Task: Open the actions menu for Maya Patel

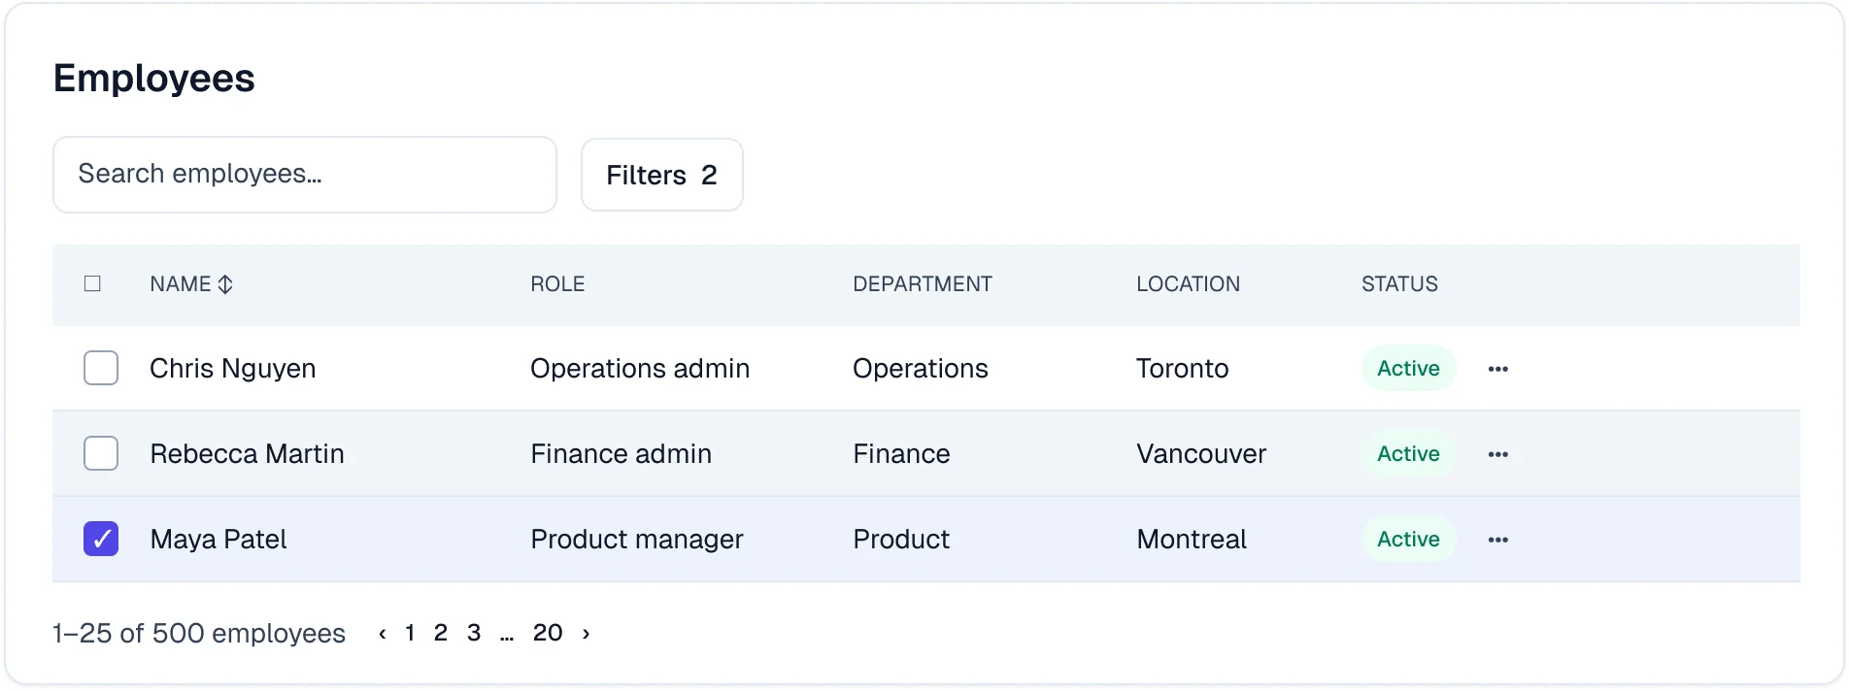Action: coord(1497,540)
